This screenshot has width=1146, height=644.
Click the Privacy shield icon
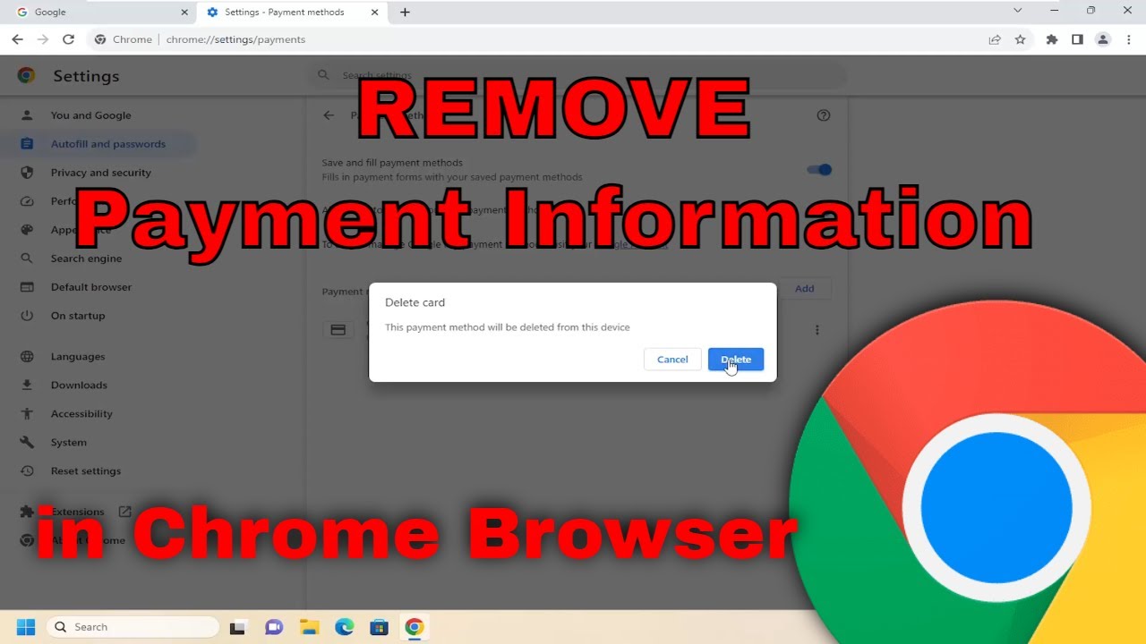coord(27,173)
